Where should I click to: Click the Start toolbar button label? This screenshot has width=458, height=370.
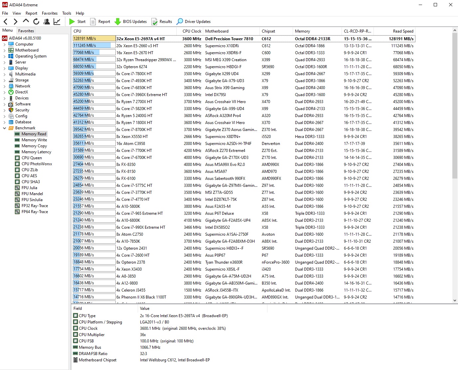pyautogui.click(x=81, y=22)
